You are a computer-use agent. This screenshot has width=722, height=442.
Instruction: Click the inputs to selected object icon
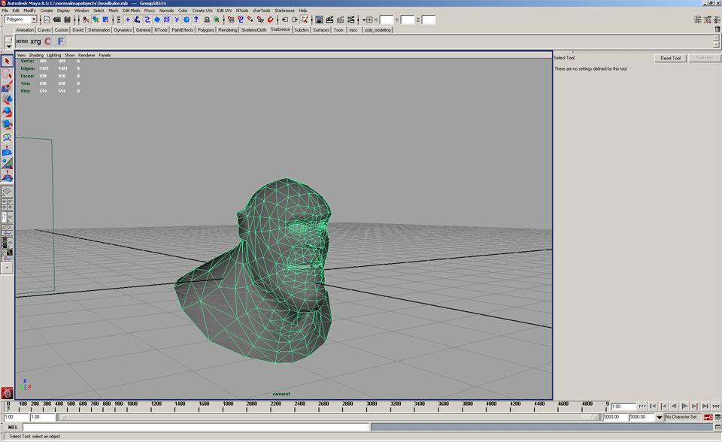[285, 20]
